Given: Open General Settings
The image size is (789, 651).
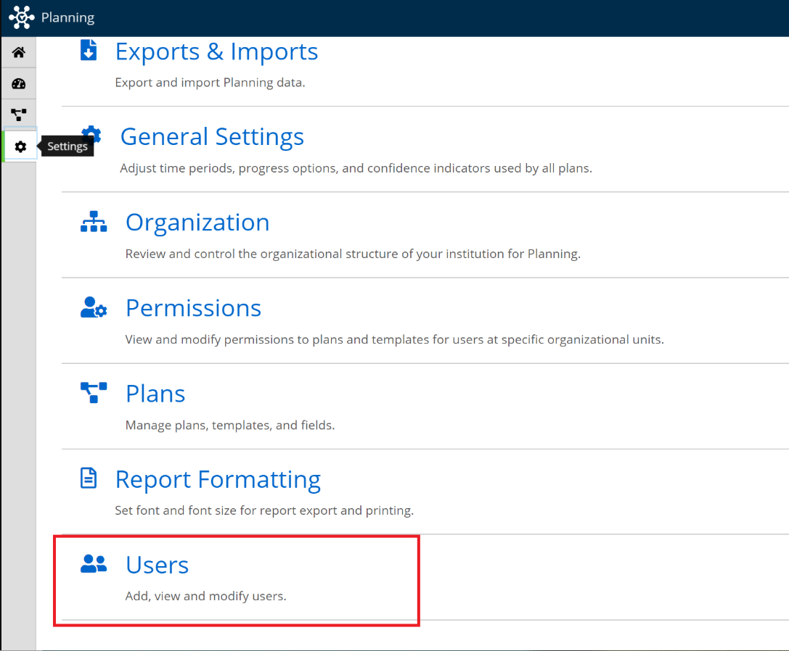Looking at the screenshot, I should point(212,136).
